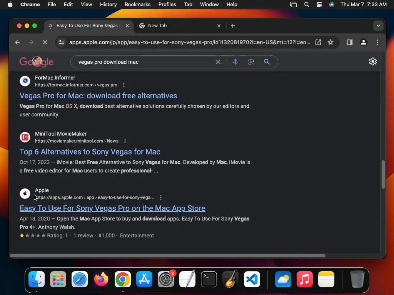Open more options for ForMac Informer result

coord(124,85)
